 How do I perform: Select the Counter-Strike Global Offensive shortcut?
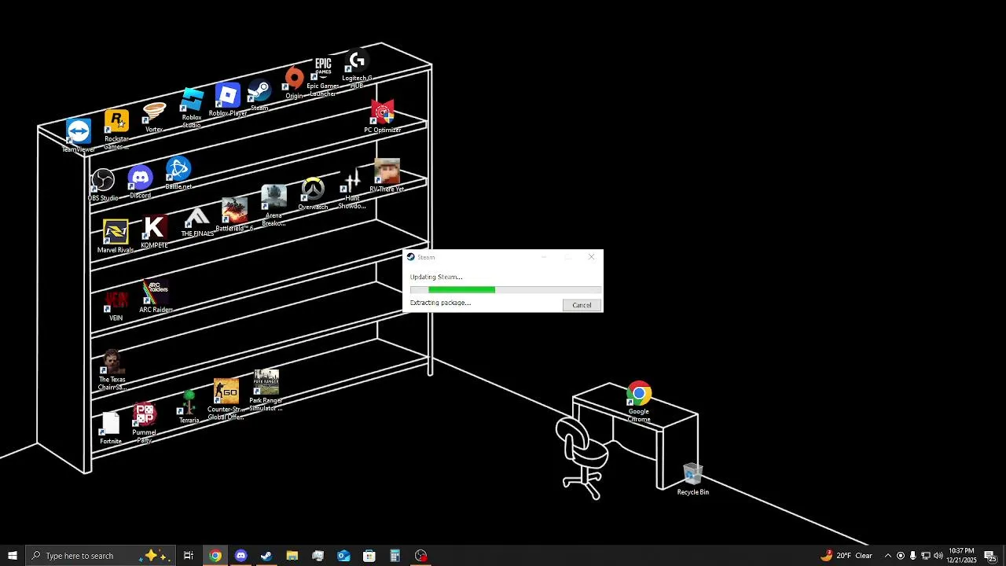click(x=226, y=400)
